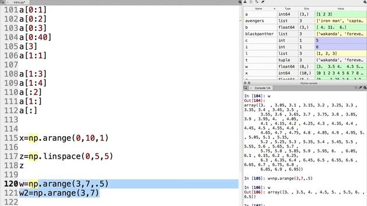Select variable 'l' name cell
This screenshot has width=367, height=206.
point(260,53)
